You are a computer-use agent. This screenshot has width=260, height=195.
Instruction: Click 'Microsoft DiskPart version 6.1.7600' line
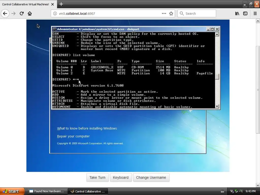point(88,86)
